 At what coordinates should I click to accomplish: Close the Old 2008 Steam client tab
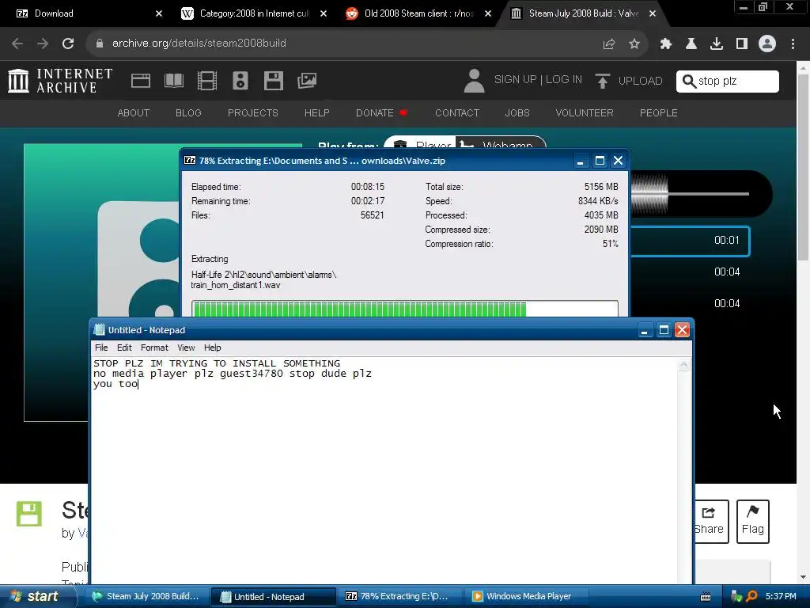coord(487,13)
